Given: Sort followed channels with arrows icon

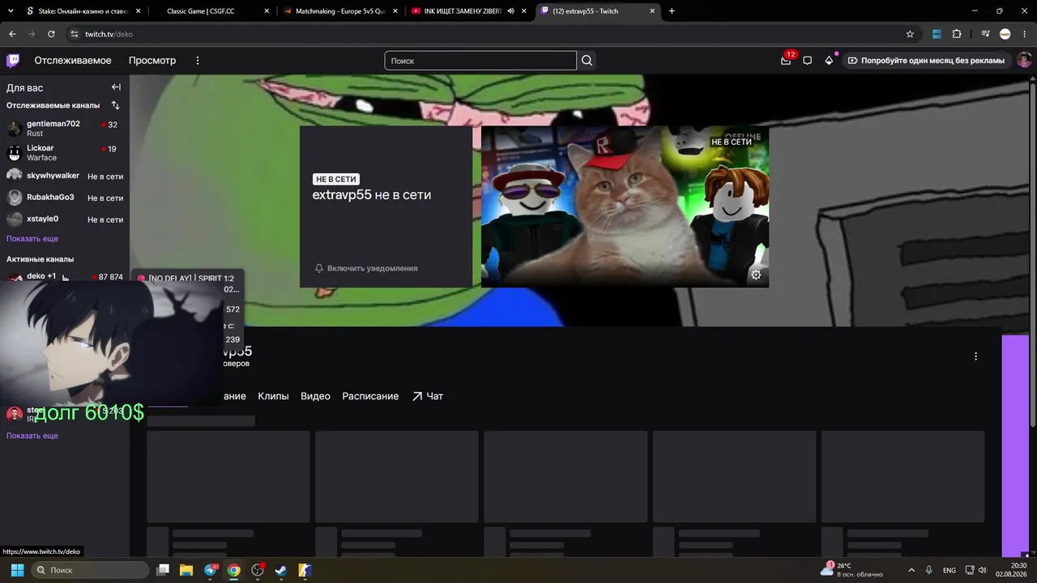Looking at the screenshot, I should pyautogui.click(x=115, y=105).
